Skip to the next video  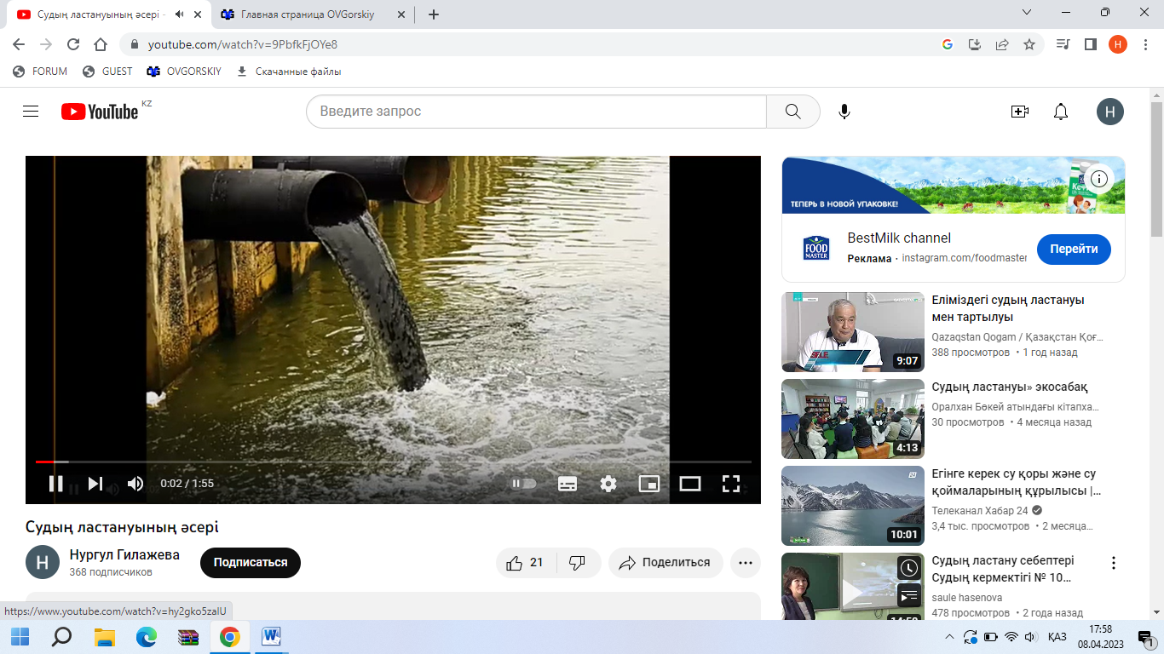click(x=95, y=484)
